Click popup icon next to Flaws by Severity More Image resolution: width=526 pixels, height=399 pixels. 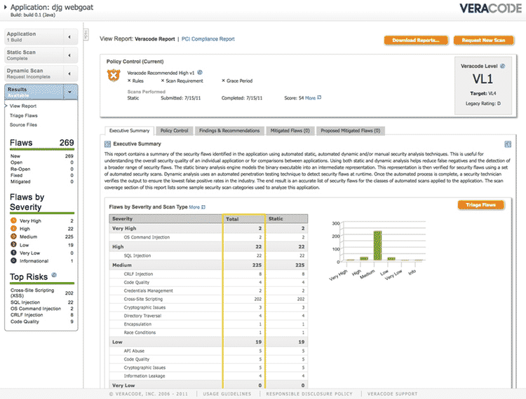[x=203, y=207]
